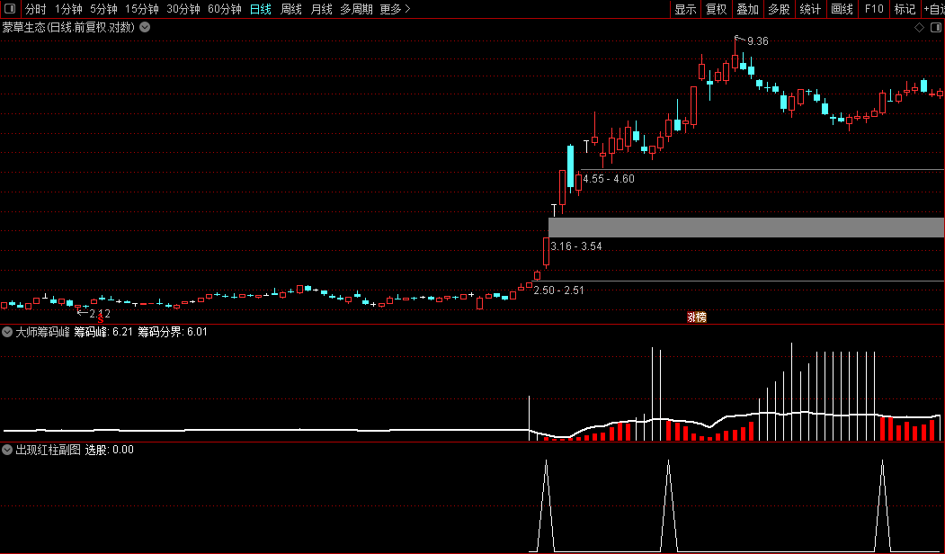Click the 2.12 low price label
Screen dimensions: 945x554
click(x=100, y=314)
